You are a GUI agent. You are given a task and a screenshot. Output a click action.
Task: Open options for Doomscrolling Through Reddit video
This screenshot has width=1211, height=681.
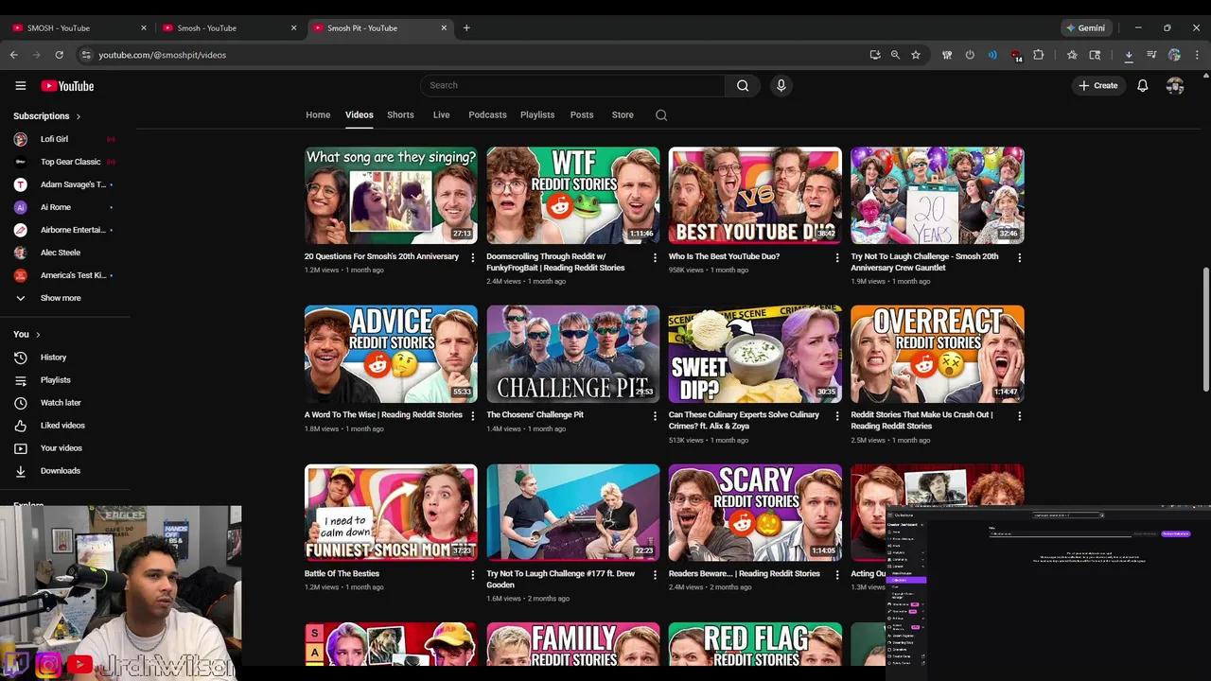[655, 257]
